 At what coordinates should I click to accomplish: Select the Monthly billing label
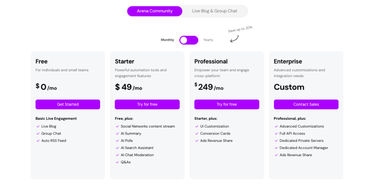tap(168, 40)
